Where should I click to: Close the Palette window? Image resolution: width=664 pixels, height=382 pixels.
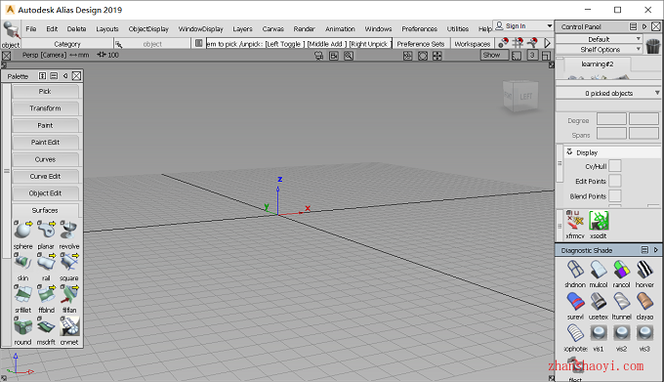tap(76, 76)
